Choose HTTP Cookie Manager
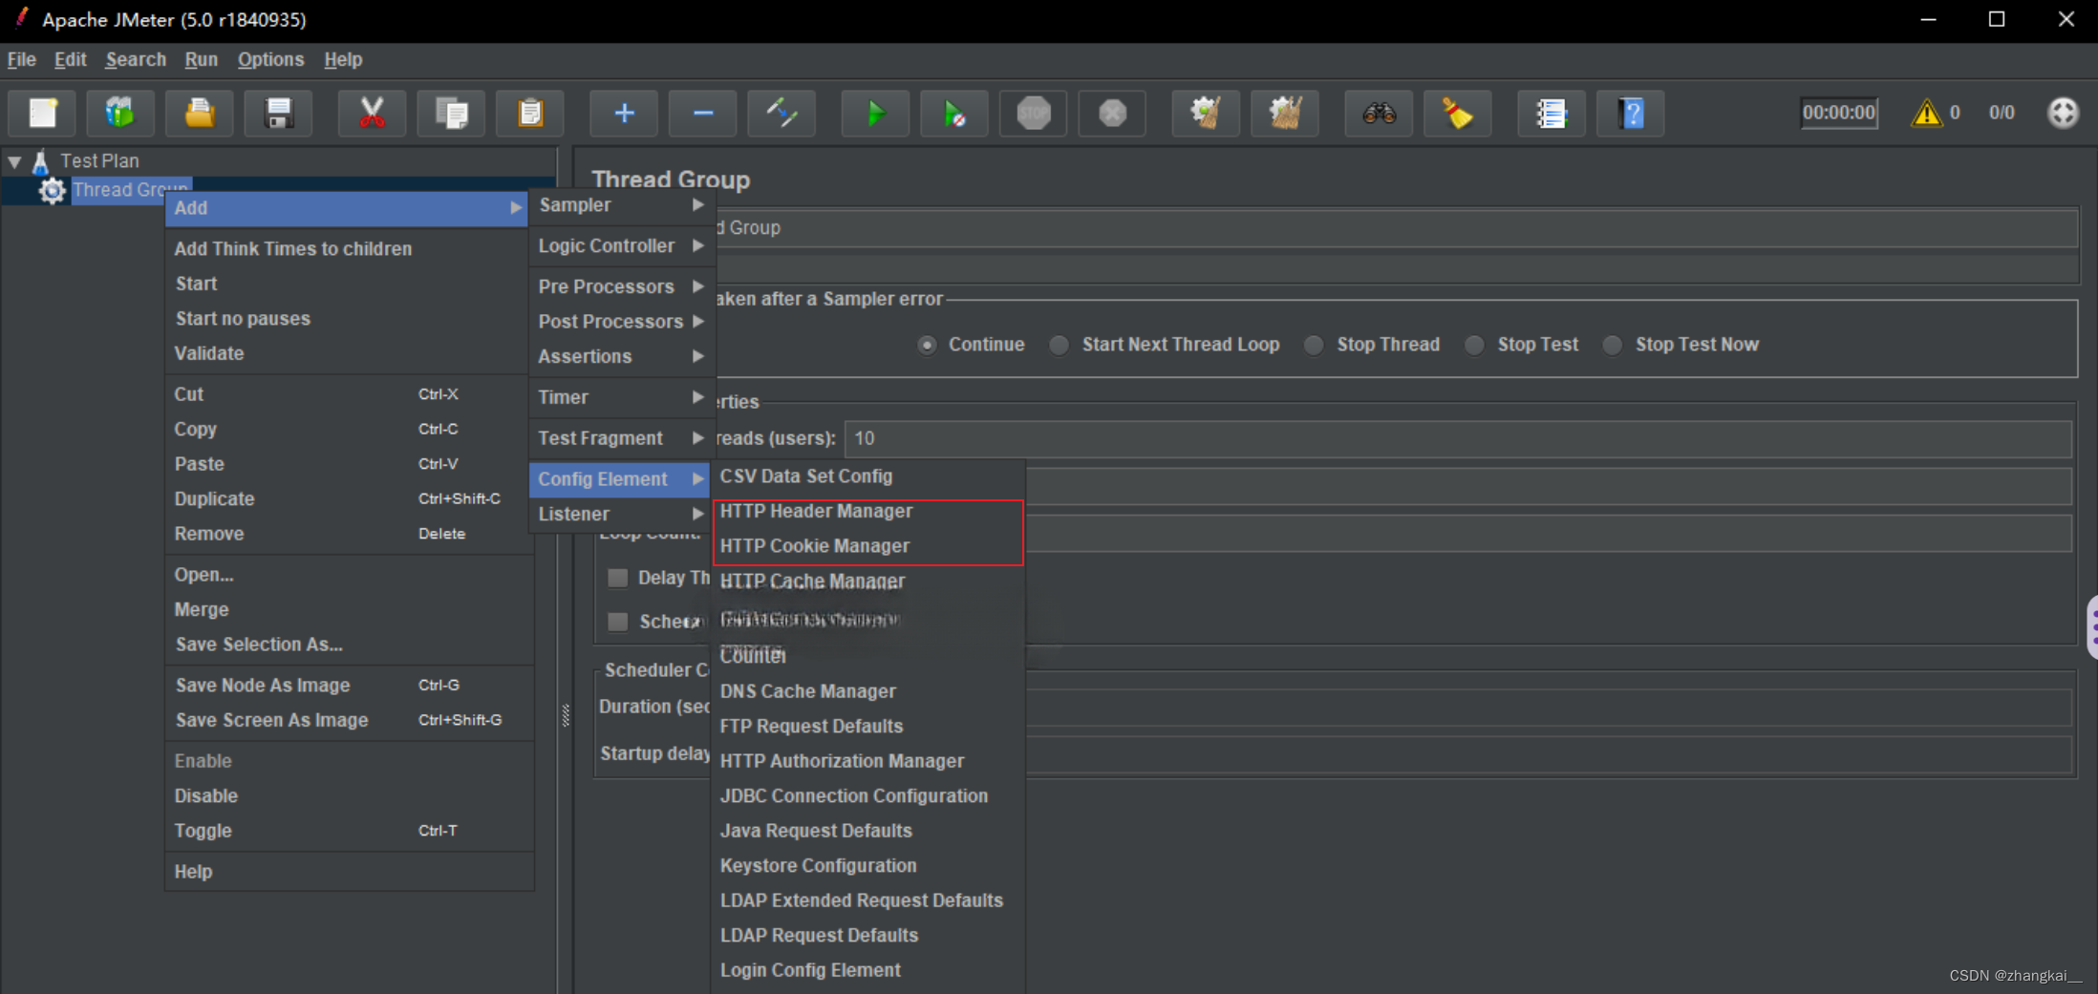The image size is (2098, 994). coord(868,546)
